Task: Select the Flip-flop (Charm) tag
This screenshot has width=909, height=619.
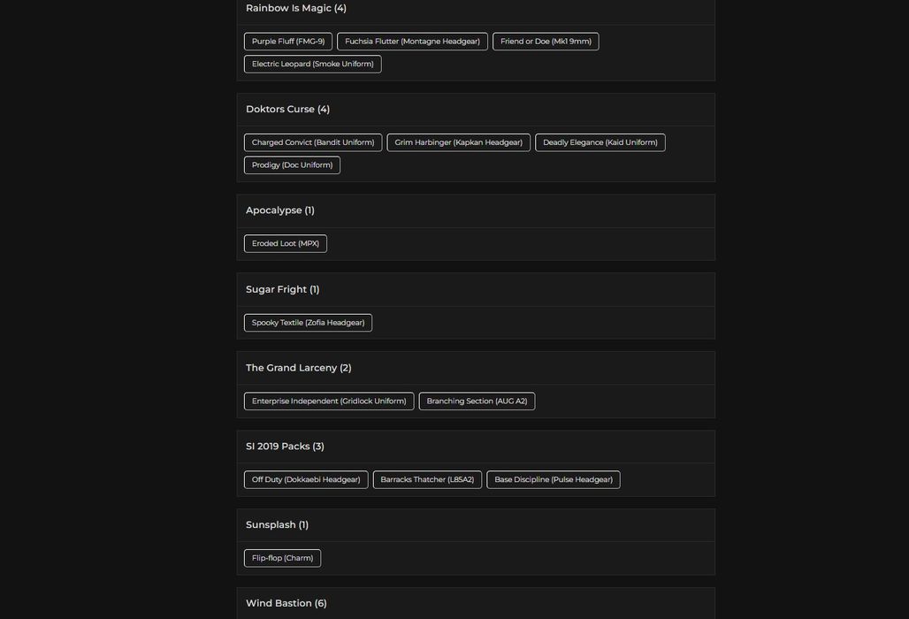Action: [282, 558]
